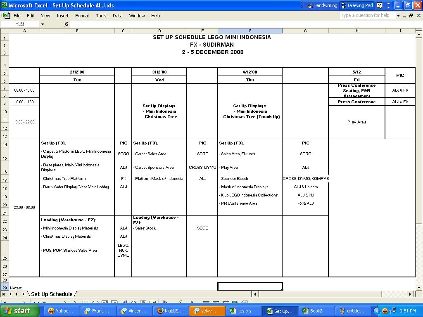The image size is (423, 317).
Task: Switch to kas.xls in the taskbar
Action: click(x=244, y=310)
